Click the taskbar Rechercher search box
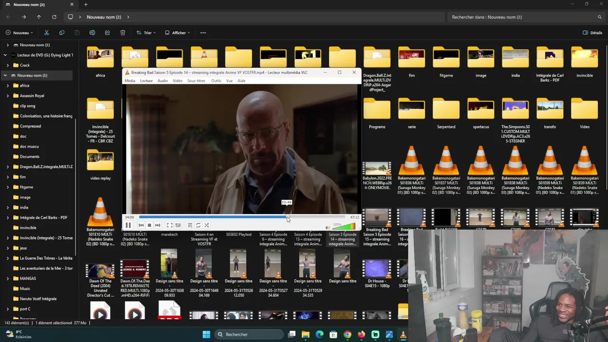This screenshot has width=608, height=342. pyautogui.click(x=249, y=334)
